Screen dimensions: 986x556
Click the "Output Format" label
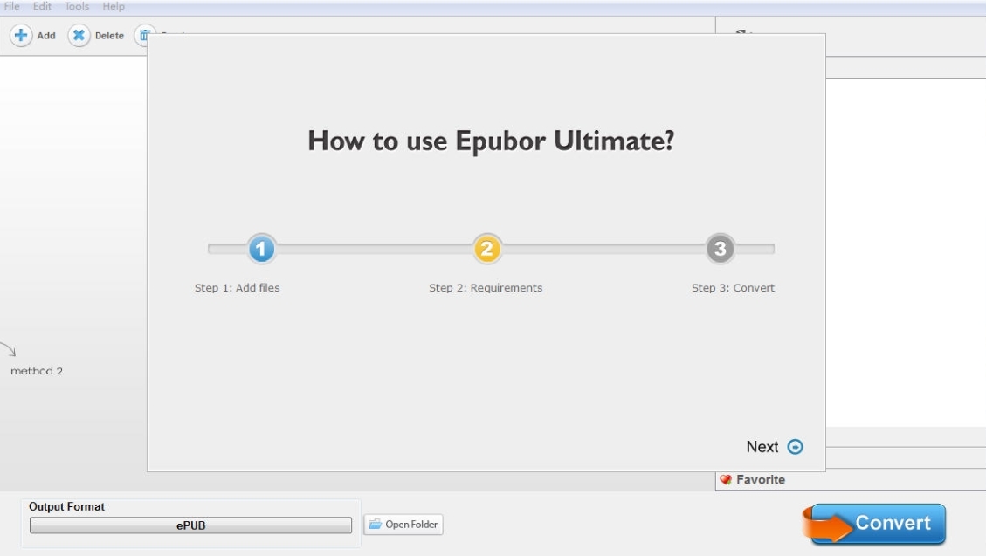click(66, 506)
